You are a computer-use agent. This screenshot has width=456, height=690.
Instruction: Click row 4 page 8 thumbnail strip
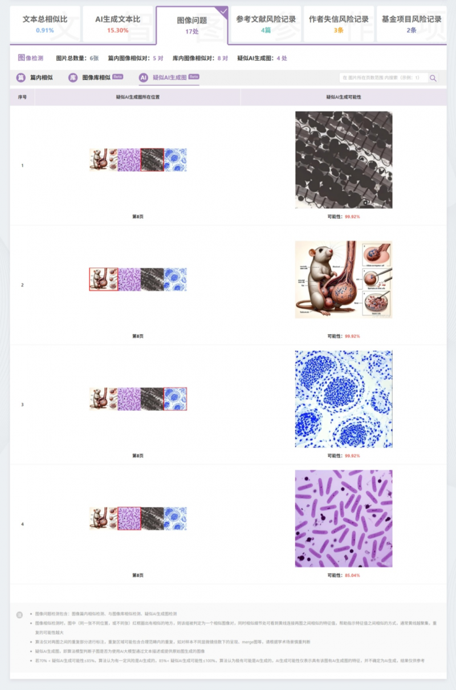pos(138,518)
